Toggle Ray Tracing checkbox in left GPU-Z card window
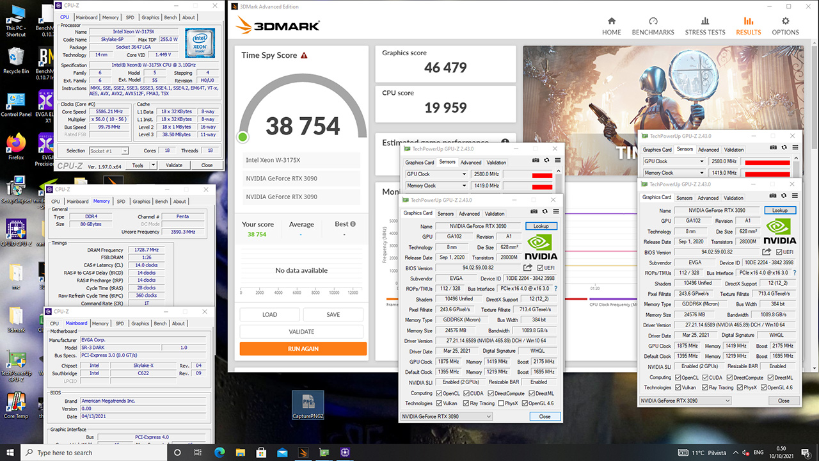Image resolution: width=819 pixels, height=461 pixels. [465, 403]
